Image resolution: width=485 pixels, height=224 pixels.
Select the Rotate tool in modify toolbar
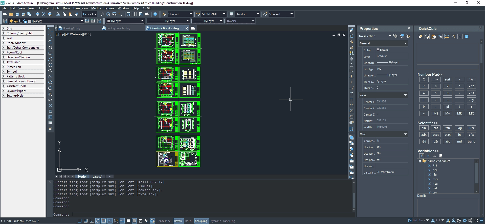(351, 65)
